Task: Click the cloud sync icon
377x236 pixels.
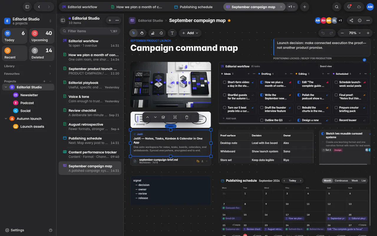Action: 359,7
